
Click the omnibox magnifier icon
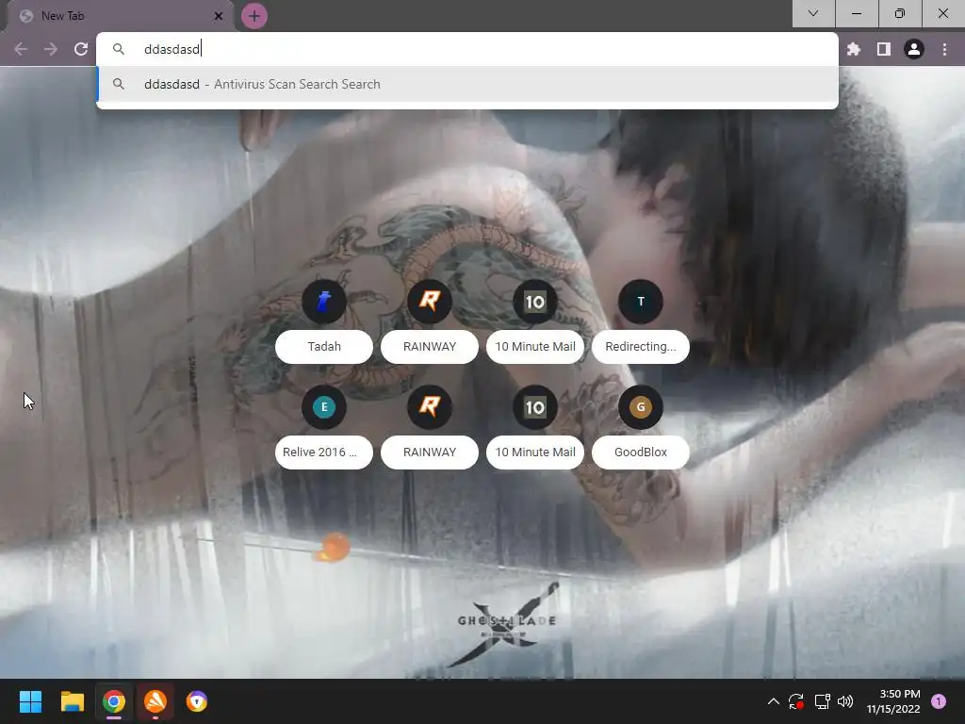click(x=119, y=49)
